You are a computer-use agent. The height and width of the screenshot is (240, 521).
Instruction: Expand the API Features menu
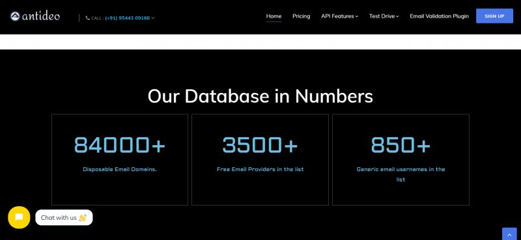339,16
